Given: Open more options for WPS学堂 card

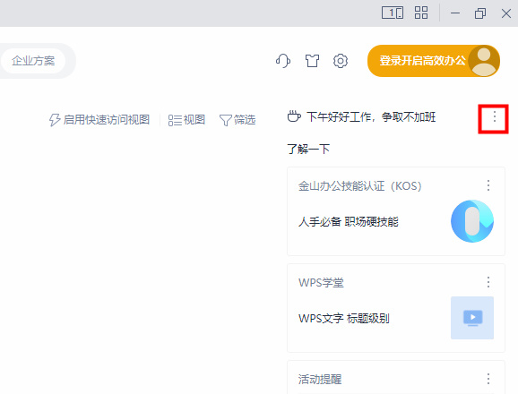Looking at the screenshot, I should click(488, 282).
